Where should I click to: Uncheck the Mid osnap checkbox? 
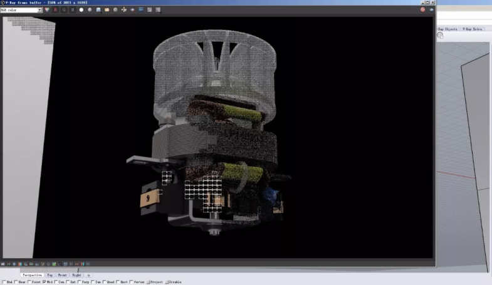(x=44, y=282)
